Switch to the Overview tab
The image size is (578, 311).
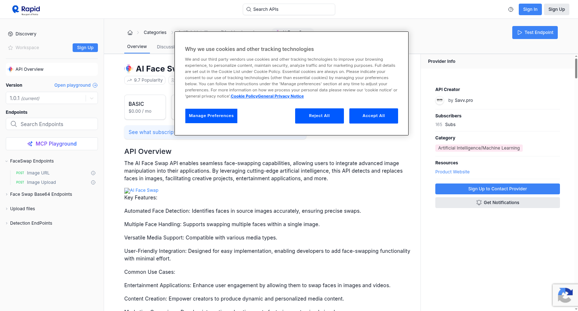[137, 47]
